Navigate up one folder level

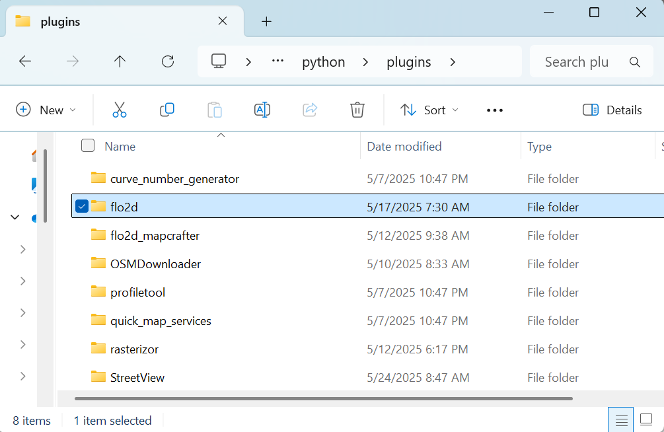[x=120, y=61]
